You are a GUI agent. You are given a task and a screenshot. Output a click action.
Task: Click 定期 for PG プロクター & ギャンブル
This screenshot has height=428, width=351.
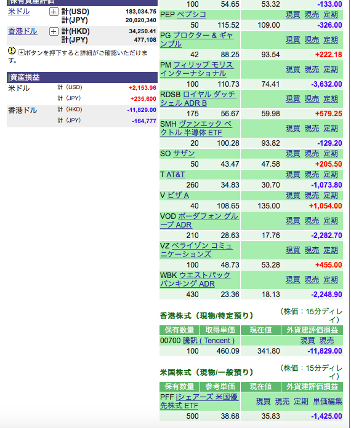click(x=331, y=40)
